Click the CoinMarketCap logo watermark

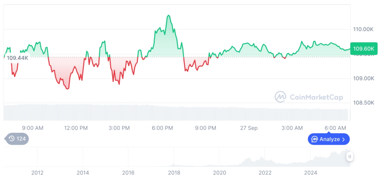click(280, 96)
